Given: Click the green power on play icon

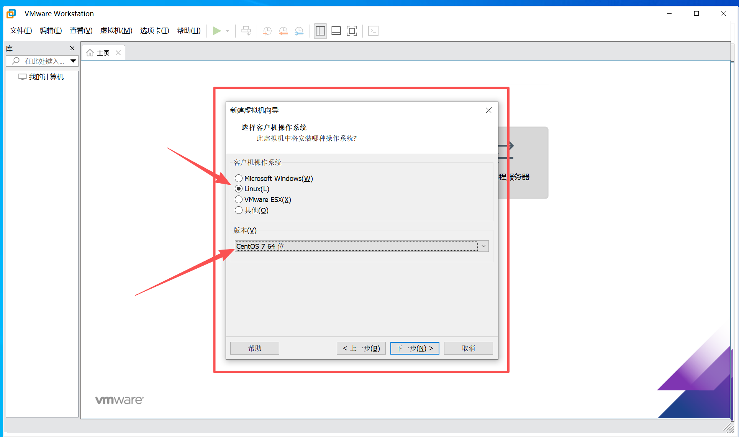Looking at the screenshot, I should click(x=216, y=31).
